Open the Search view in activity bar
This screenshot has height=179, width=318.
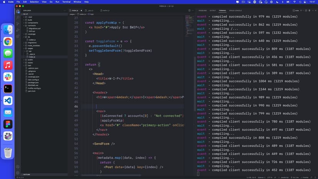point(18,17)
